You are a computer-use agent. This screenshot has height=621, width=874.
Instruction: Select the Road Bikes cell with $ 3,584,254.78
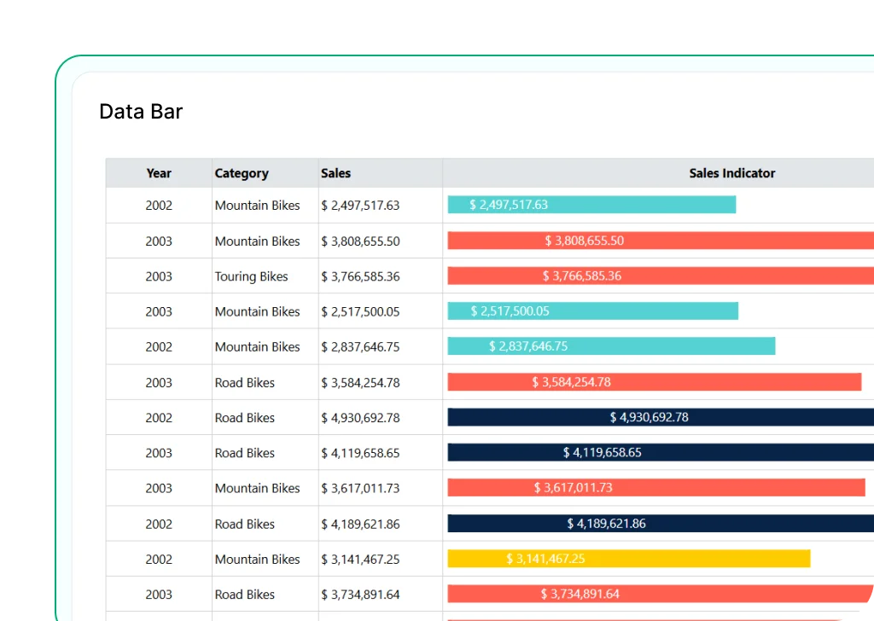(244, 382)
